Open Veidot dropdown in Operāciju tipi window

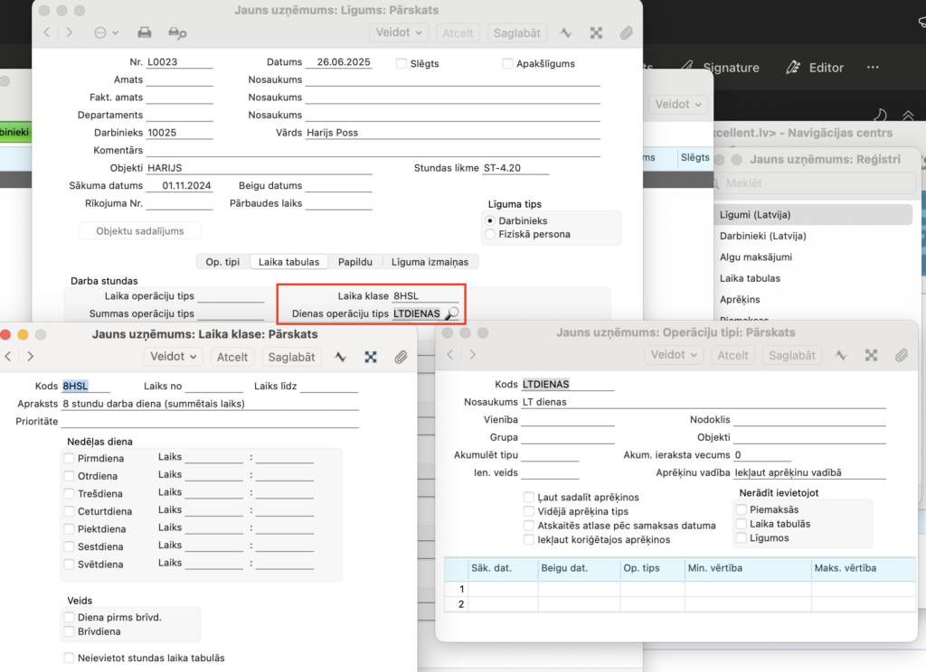pyautogui.click(x=674, y=355)
